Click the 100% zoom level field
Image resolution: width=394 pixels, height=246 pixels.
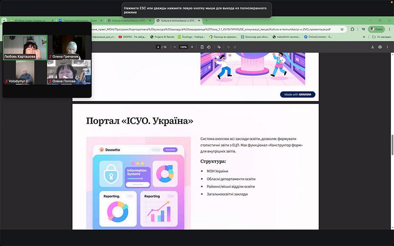pos(183,47)
